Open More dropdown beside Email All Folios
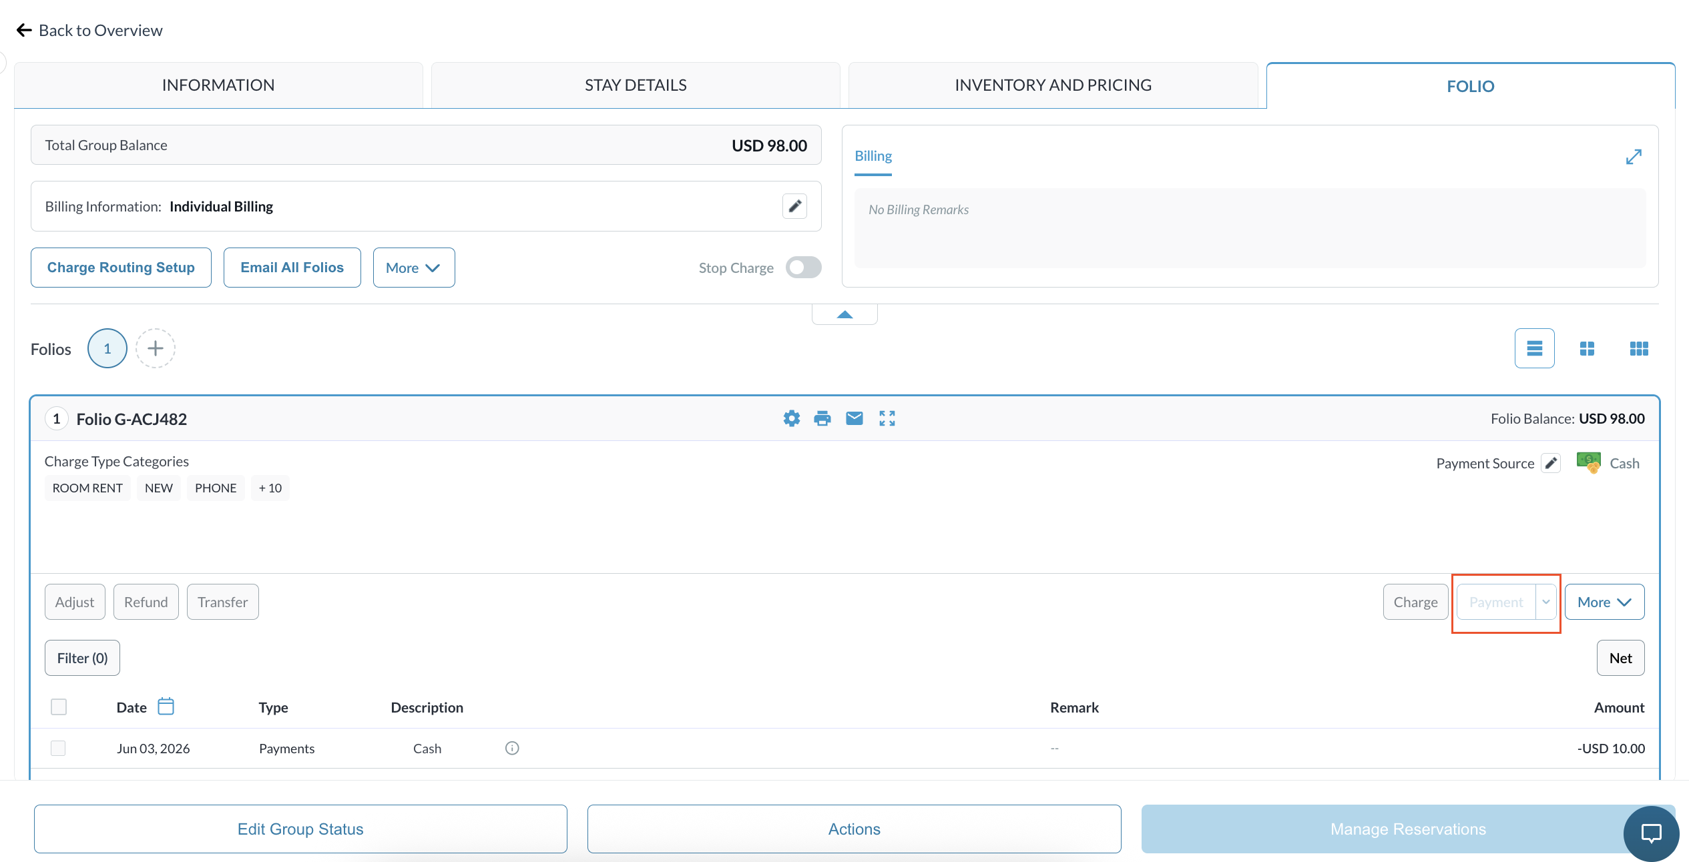1689x862 pixels. [x=414, y=268]
